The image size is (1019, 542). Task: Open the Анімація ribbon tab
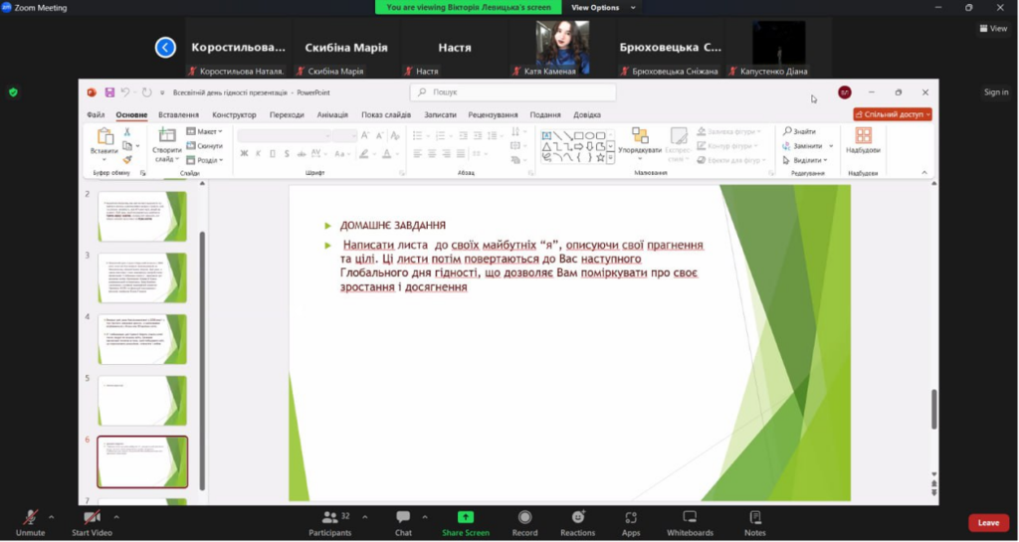332,114
